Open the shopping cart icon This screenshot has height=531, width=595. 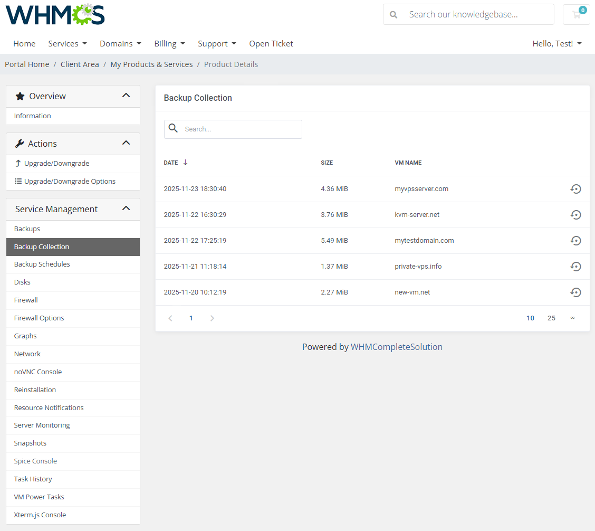pyautogui.click(x=577, y=14)
